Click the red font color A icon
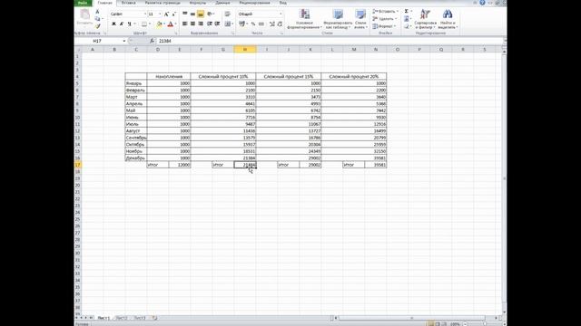Screen dimensions: 581x326 tap(170, 24)
